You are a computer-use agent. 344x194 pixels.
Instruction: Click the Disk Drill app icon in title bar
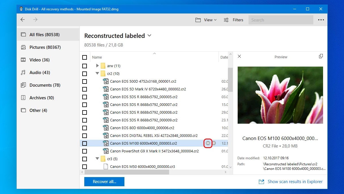click(x=21, y=9)
